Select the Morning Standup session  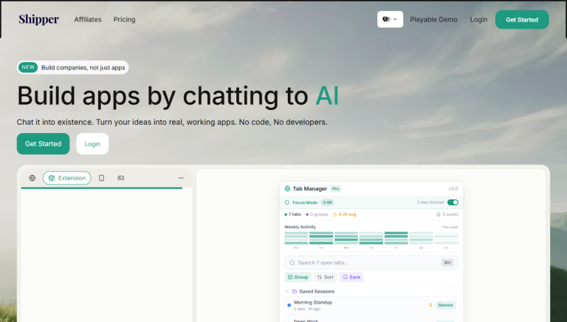pyautogui.click(x=371, y=305)
